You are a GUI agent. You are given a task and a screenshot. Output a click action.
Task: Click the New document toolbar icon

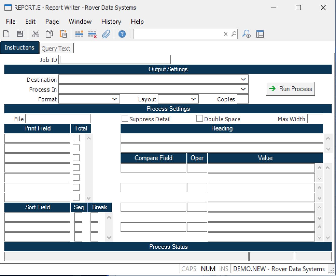(6, 34)
